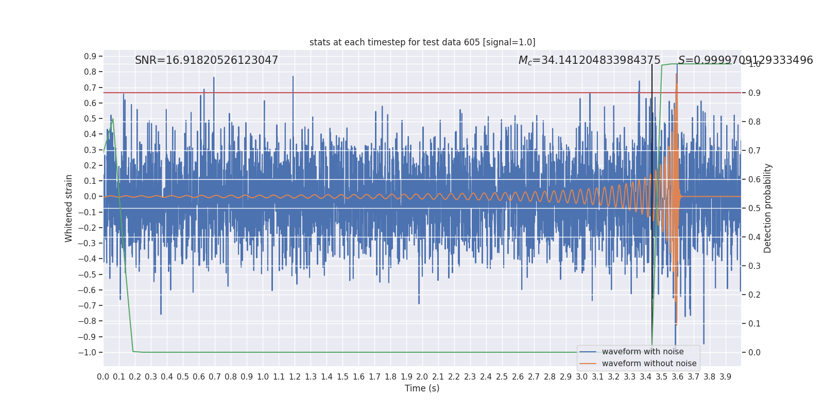824x412 pixels.
Task: Click the 'Time (s)' axis label
Action: coord(422,388)
